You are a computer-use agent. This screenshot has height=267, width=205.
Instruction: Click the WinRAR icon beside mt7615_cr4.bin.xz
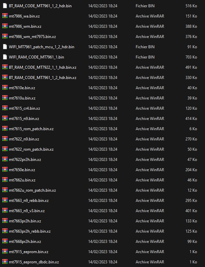(5, 108)
